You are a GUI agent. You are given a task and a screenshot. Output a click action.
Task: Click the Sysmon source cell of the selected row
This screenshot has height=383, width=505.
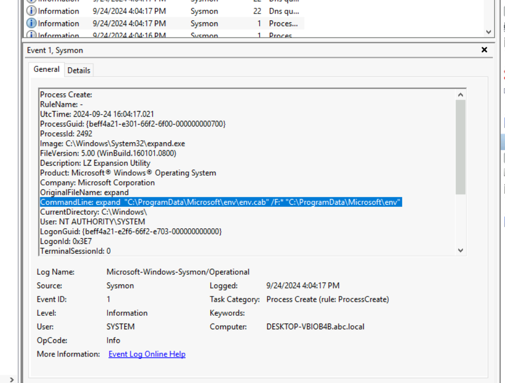point(204,23)
